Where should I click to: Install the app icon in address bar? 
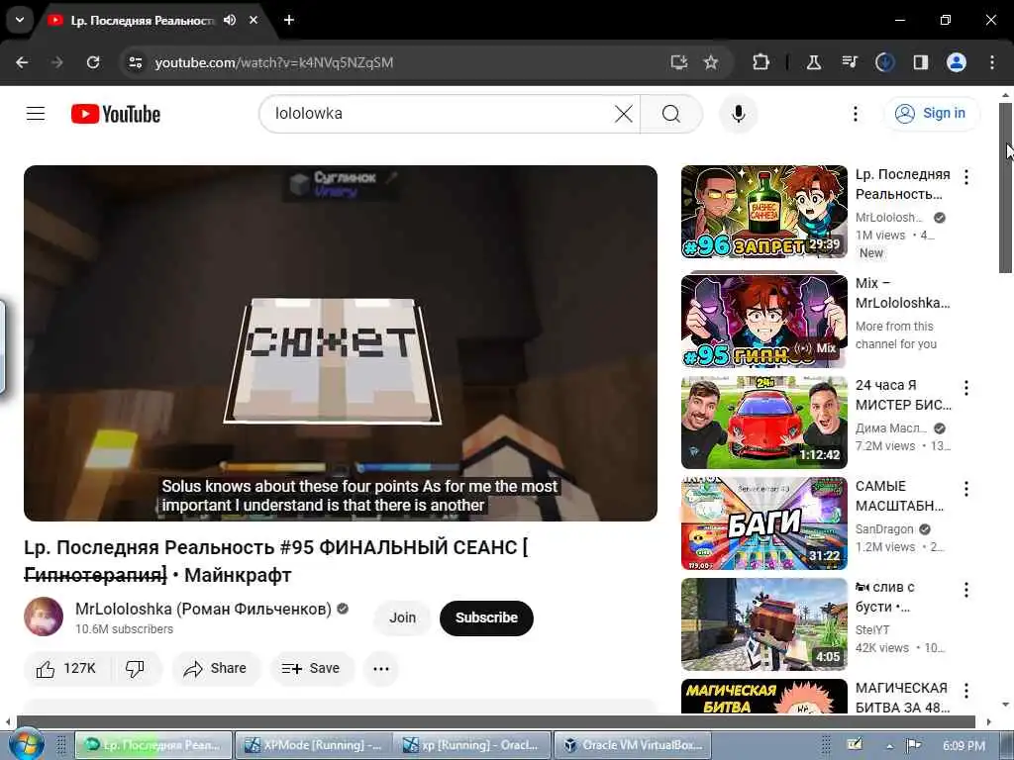pos(678,62)
